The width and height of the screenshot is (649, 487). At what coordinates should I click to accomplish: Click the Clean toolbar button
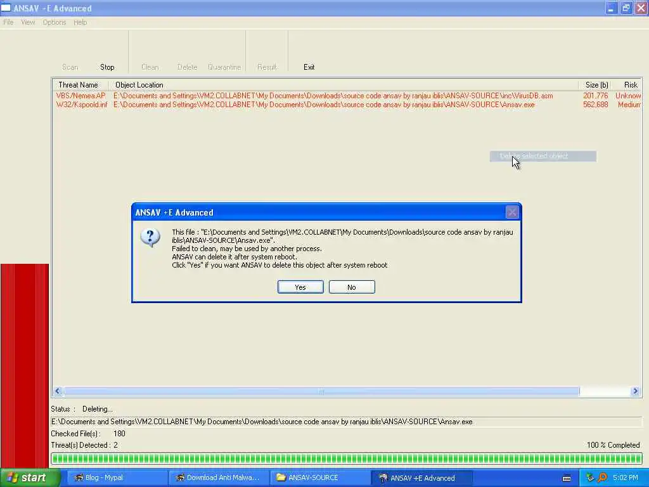point(150,67)
